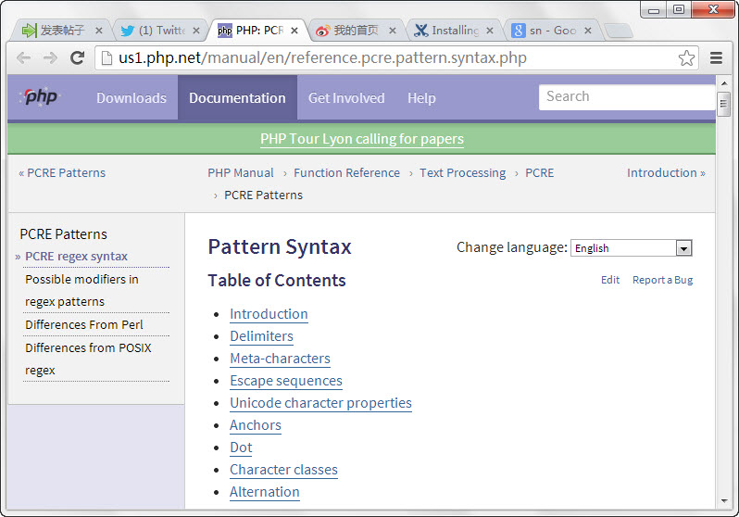This screenshot has height=517, width=739.
Task: Open the Delimiters section link
Action: pyautogui.click(x=261, y=335)
